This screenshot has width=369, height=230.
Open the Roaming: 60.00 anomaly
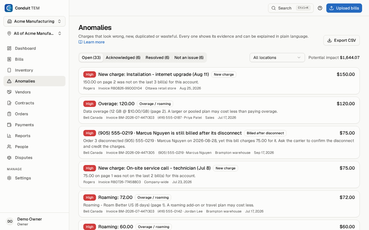click(219, 225)
